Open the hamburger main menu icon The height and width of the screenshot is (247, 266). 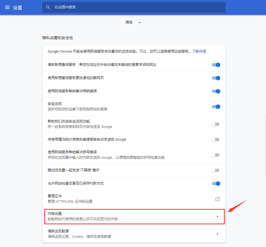(x=7, y=7)
